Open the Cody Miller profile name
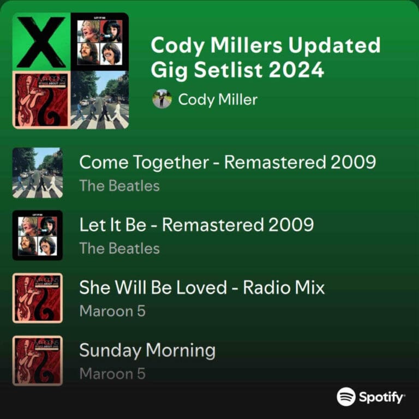The width and height of the screenshot is (419, 419). click(218, 100)
